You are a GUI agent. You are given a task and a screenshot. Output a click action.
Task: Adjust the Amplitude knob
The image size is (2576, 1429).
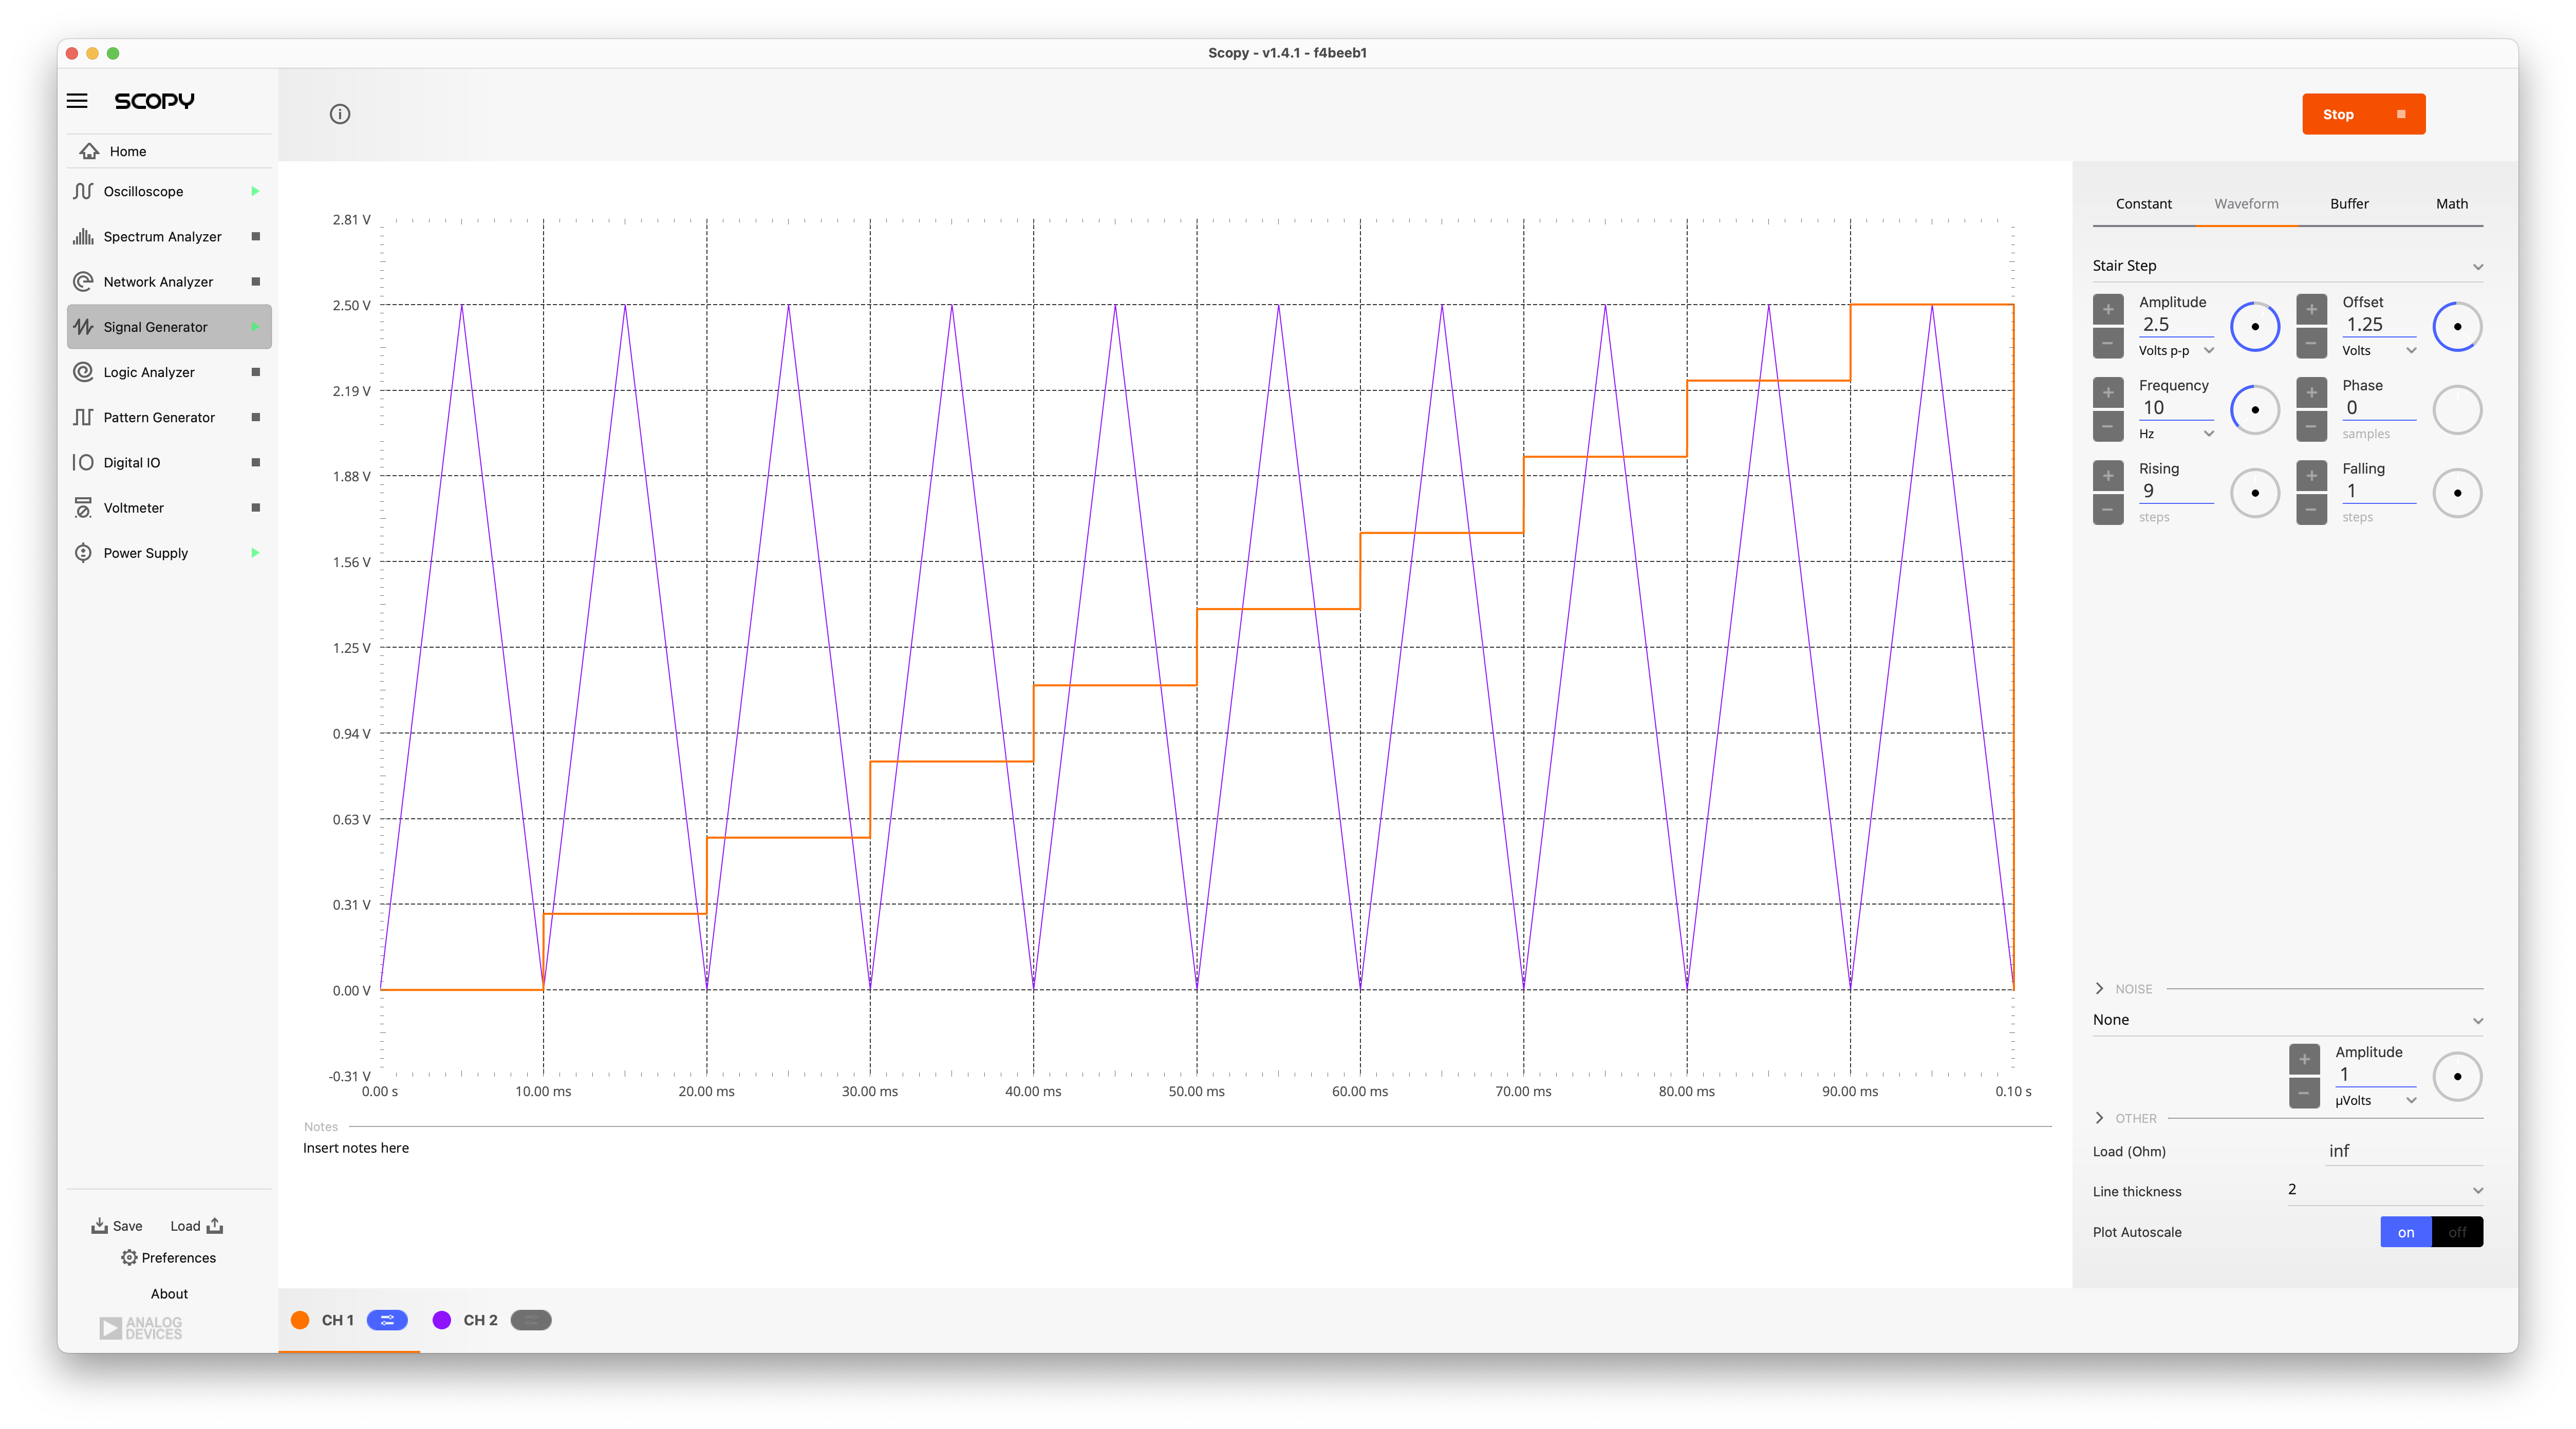(x=2255, y=326)
